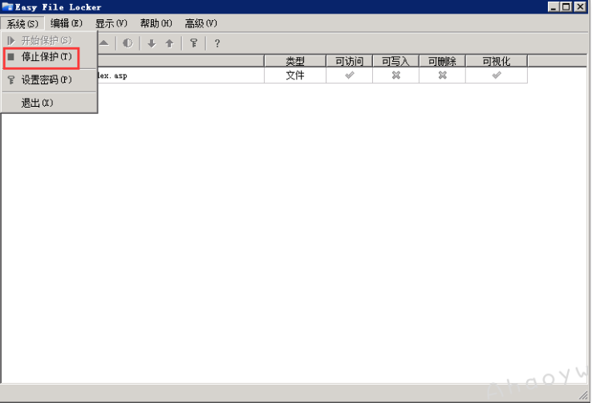Click the 类型 column header
The image size is (592, 403).
(295, 61)
